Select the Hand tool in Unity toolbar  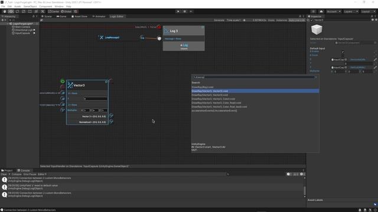coord(5,12)
